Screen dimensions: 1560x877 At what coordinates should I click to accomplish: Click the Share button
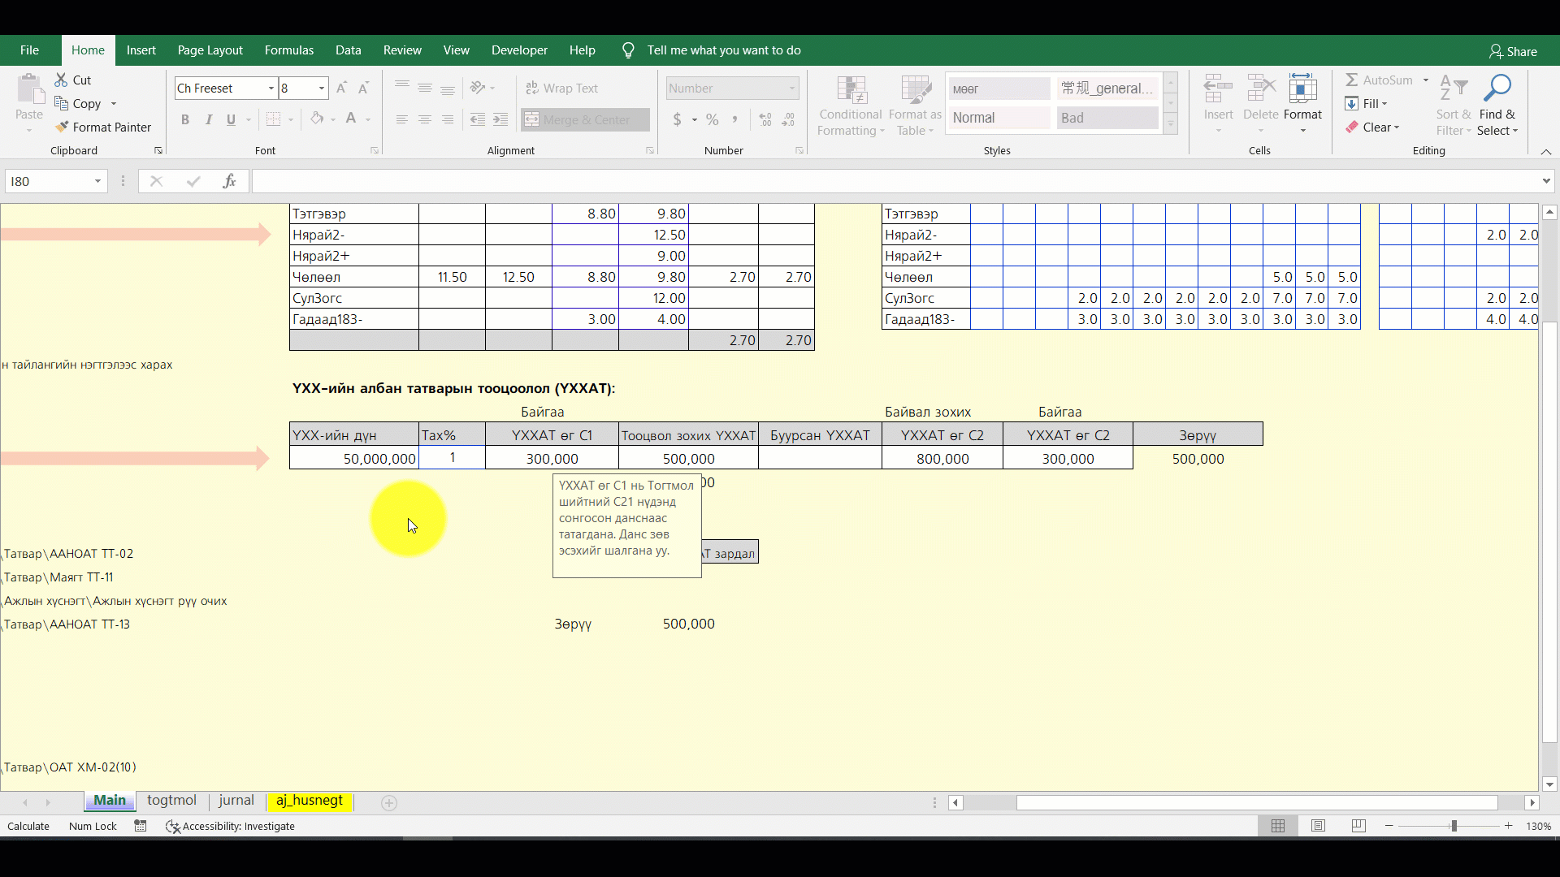(x=1513, y=51)
